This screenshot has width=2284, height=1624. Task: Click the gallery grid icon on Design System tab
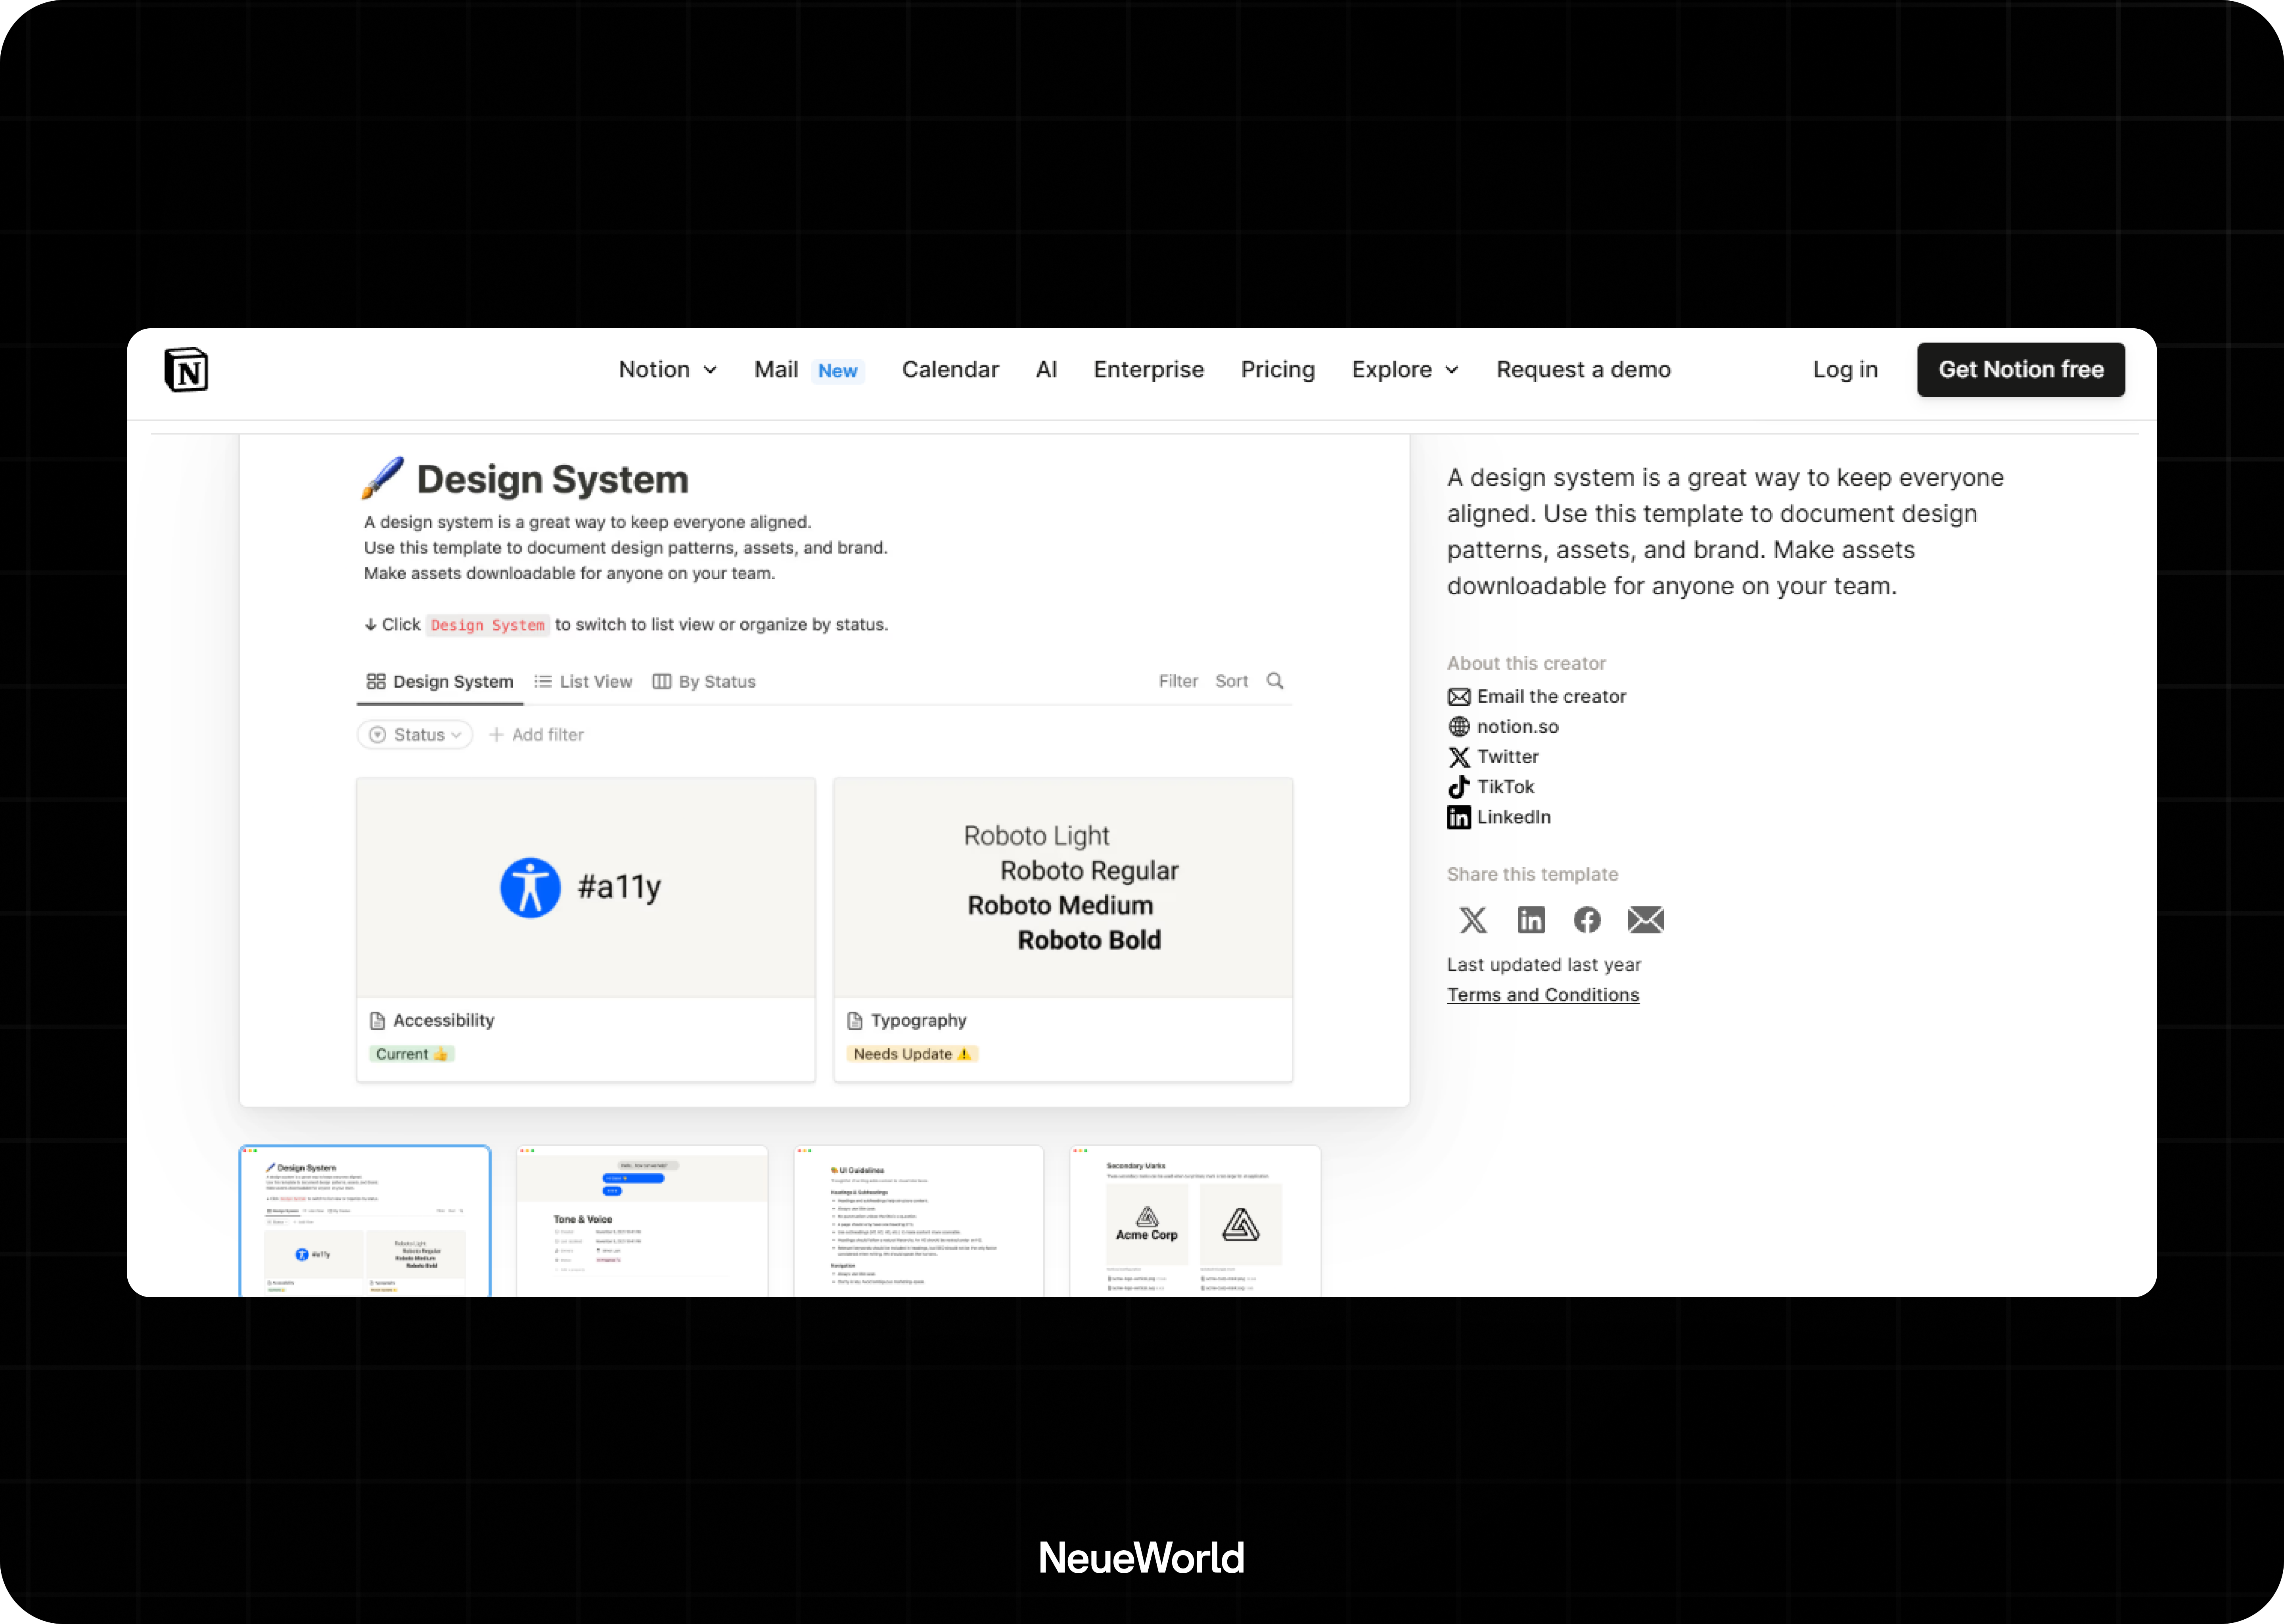376,682
